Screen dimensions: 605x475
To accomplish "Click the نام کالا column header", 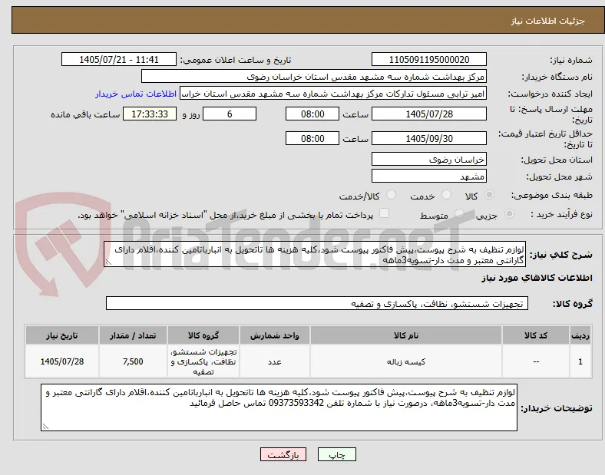I will pos(406,335).
